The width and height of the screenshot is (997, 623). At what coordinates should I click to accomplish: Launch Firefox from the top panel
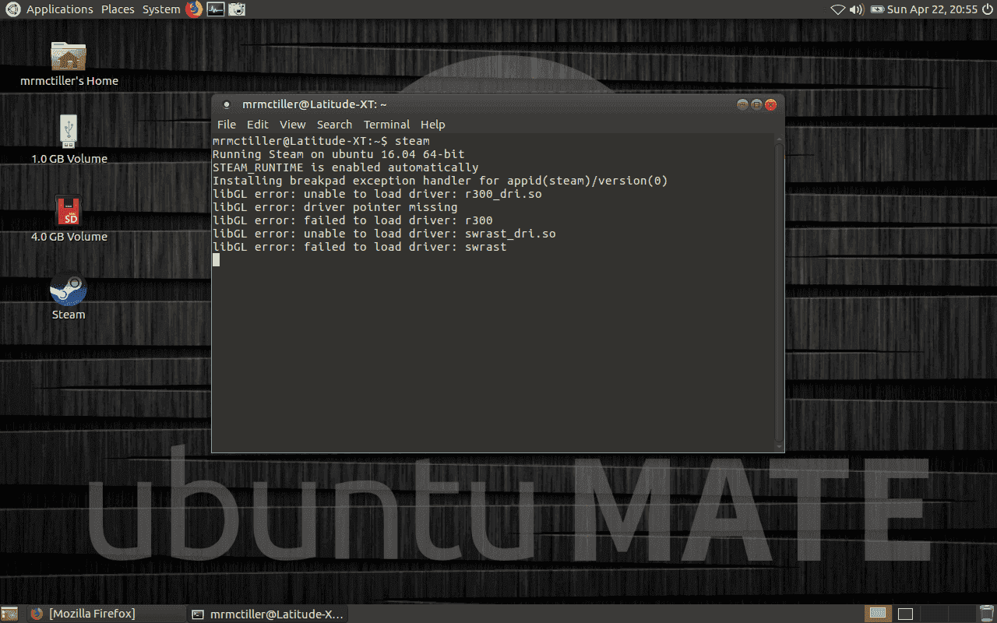(x=194, y=9)
